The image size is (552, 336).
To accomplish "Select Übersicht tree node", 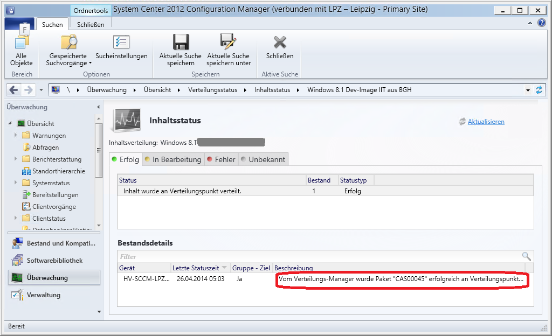I will click(40, 124).
